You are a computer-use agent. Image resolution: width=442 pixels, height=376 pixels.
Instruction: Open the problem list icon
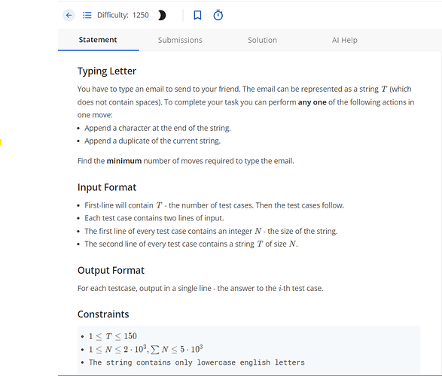click(x=87, y=15)
